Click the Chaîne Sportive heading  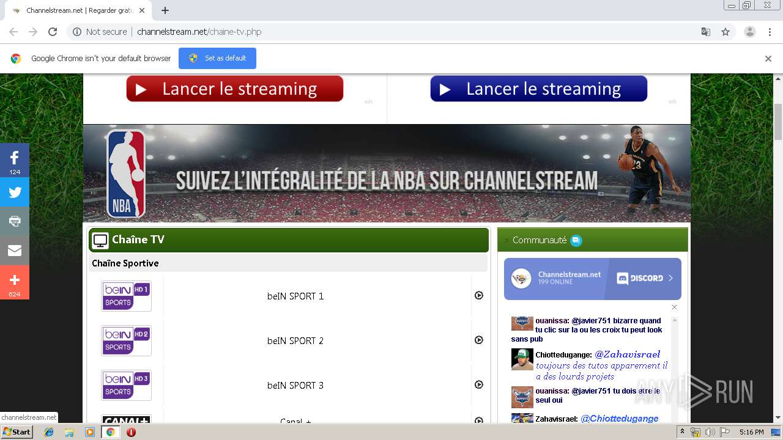[x=125, y=263]
